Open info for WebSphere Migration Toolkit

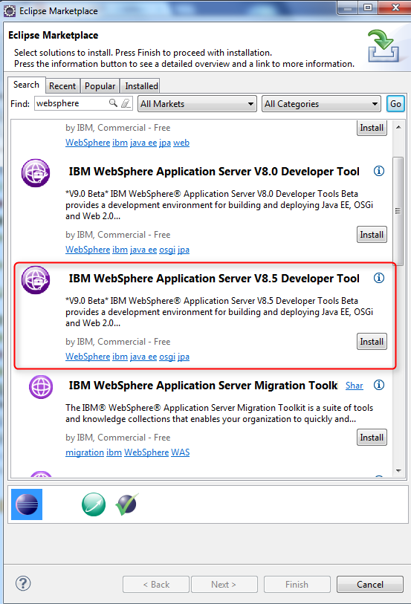coord(379,385)
